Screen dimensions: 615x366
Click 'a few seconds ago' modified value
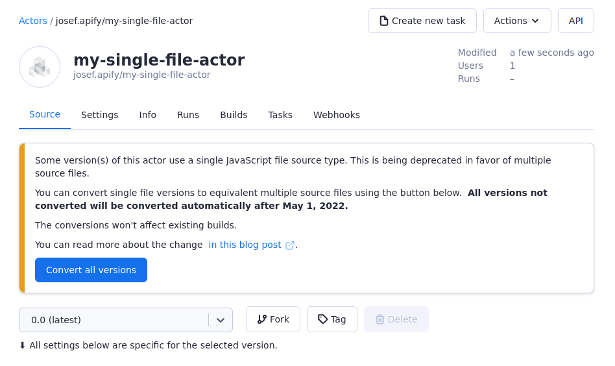point(551,53)
